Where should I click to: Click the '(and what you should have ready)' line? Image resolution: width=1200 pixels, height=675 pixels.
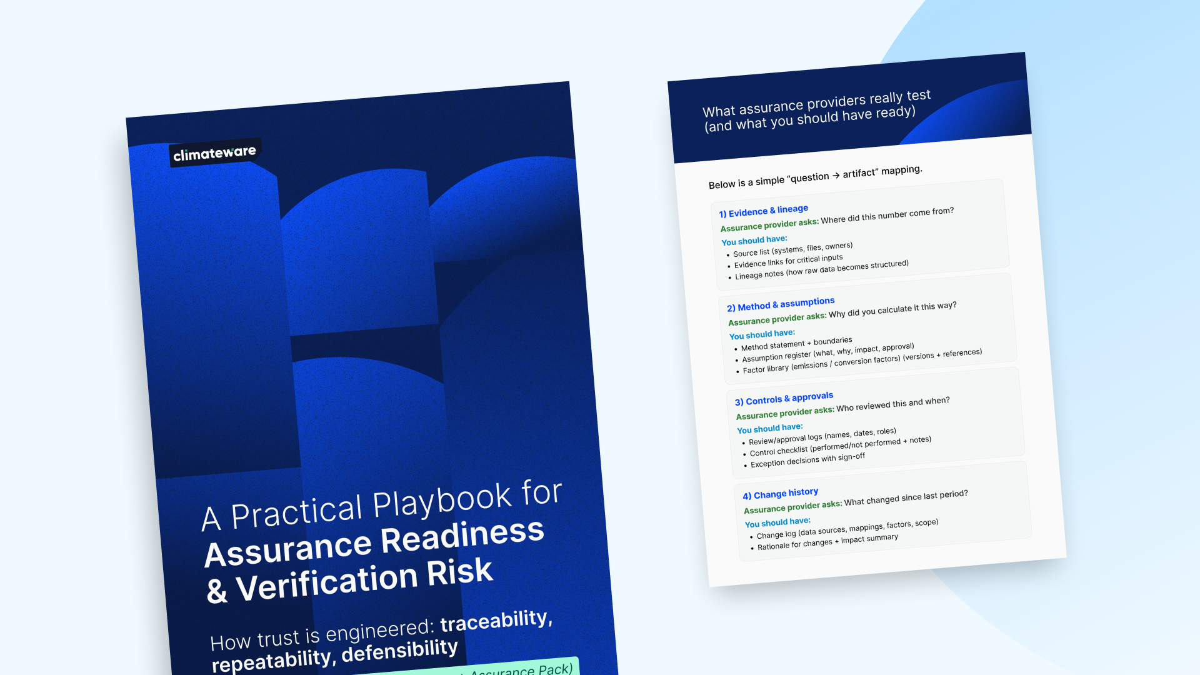[x=809, y=118]
